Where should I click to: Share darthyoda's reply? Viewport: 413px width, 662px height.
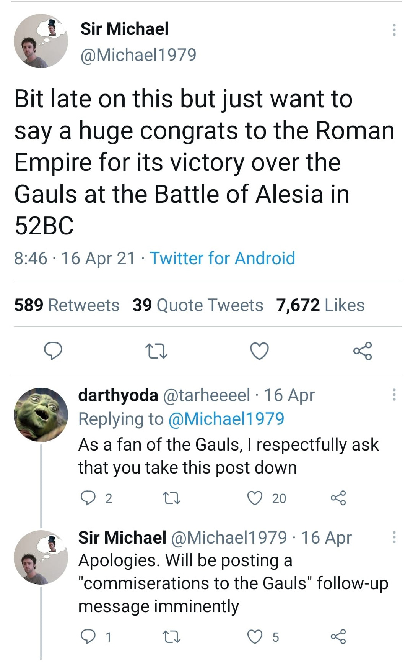pos(338,498)
